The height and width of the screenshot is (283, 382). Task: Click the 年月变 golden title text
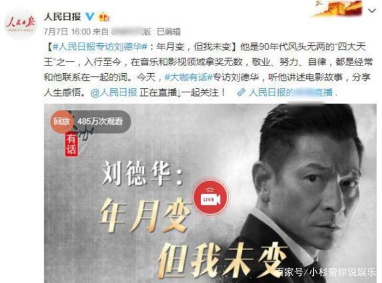(x=145, y=214)
